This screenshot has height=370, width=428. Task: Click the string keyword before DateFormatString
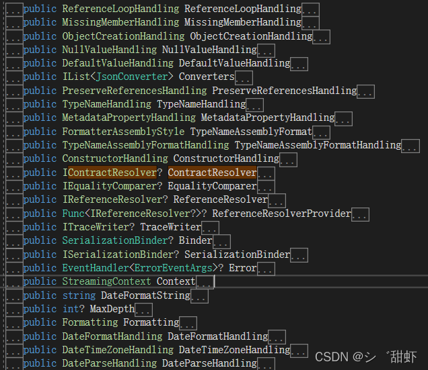(x=79, y=295)
